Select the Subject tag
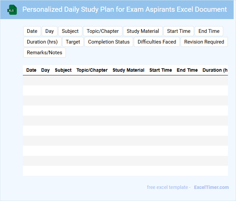Image resolution: width=236 pixels, height=201 pixels. click(x=70, y=31)
